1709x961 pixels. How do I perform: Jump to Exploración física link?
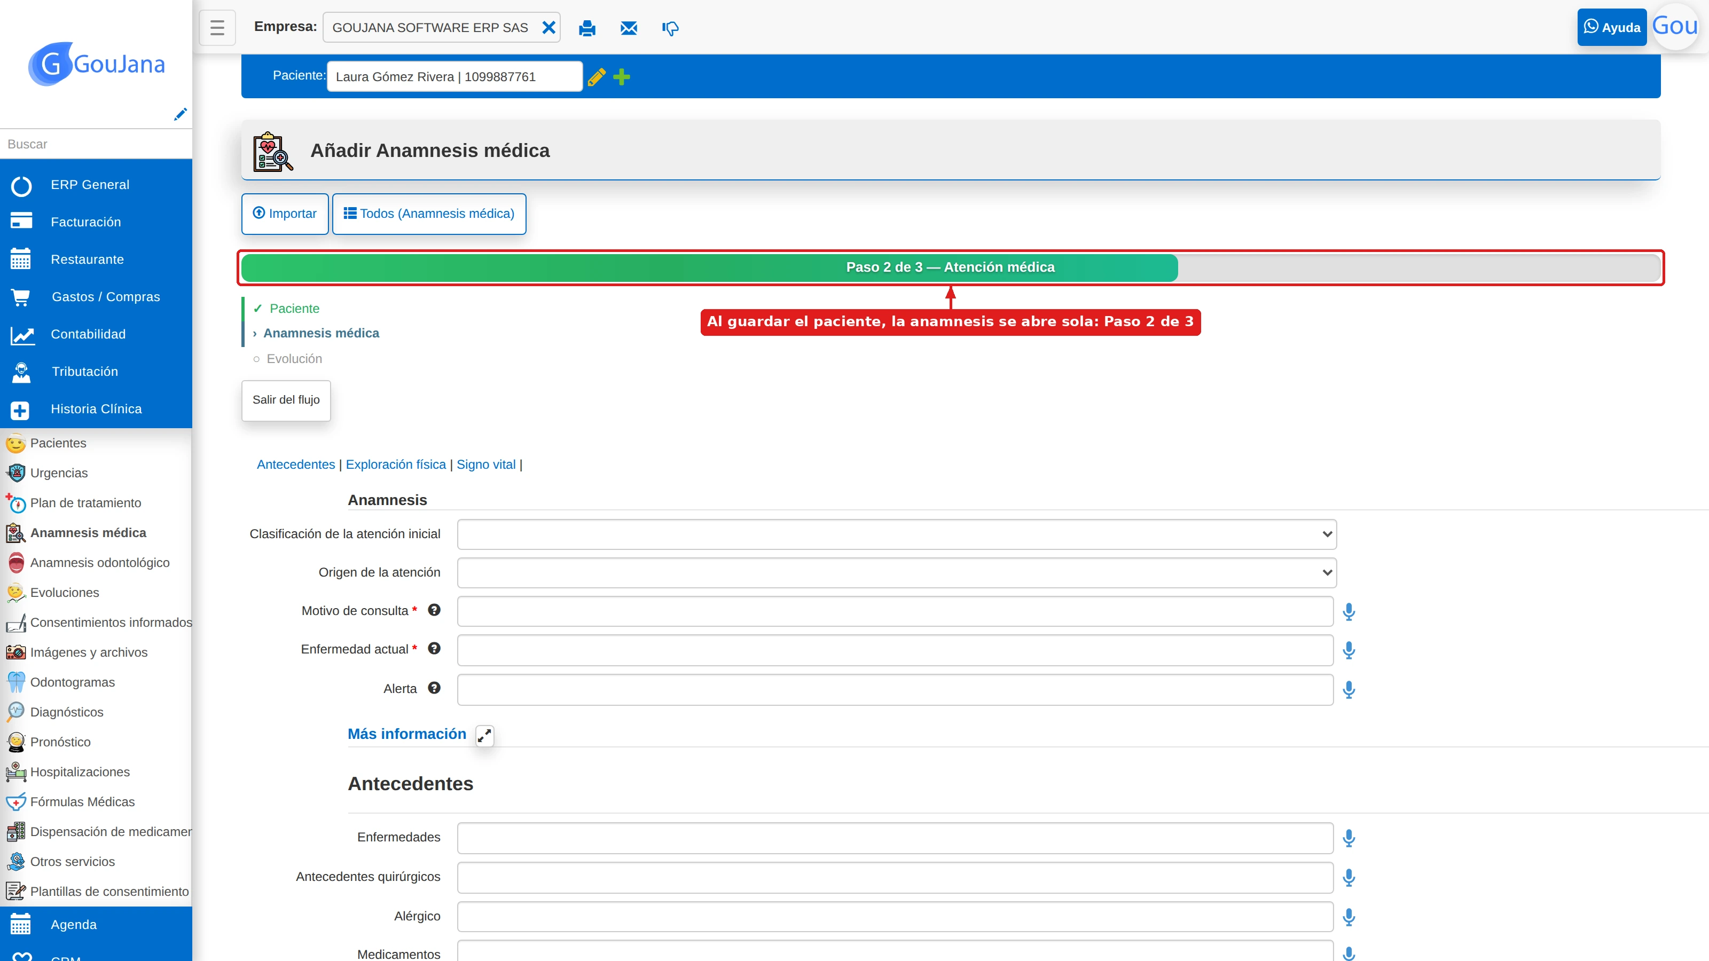395,464
